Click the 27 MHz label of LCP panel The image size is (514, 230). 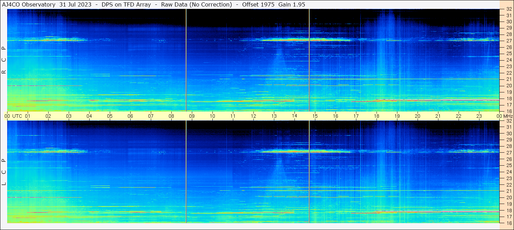coord(509,153)
